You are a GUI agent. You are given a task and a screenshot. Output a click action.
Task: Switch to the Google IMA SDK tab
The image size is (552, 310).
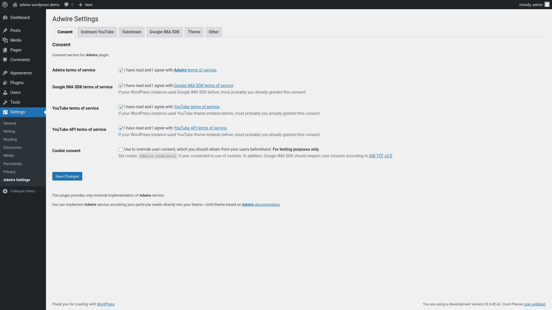[x=164, y=32]
